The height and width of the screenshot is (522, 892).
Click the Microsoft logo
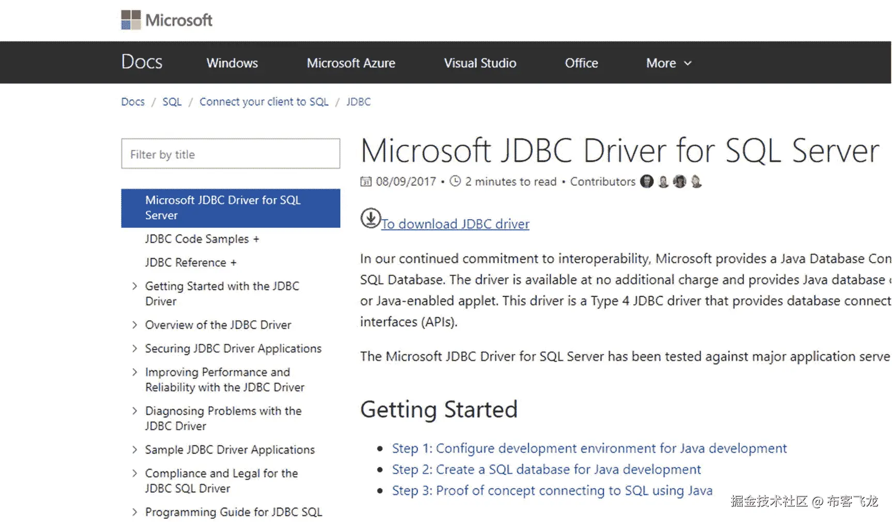(167, 20)
